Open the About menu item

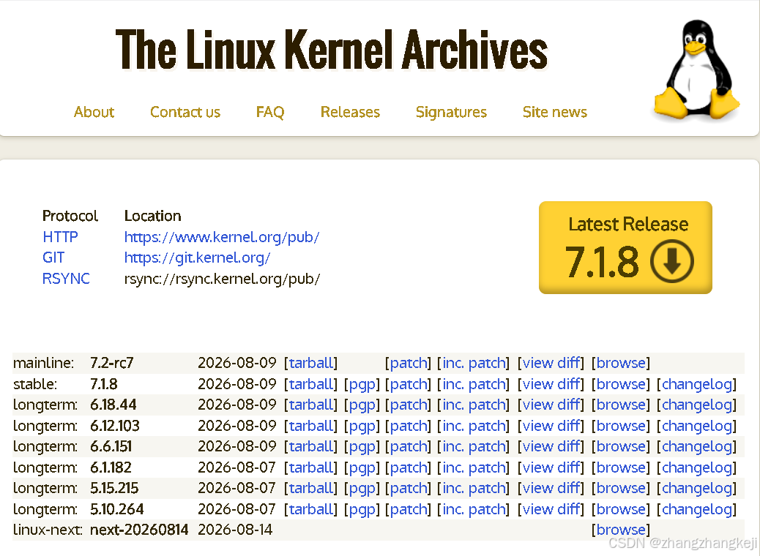[94, 112]
